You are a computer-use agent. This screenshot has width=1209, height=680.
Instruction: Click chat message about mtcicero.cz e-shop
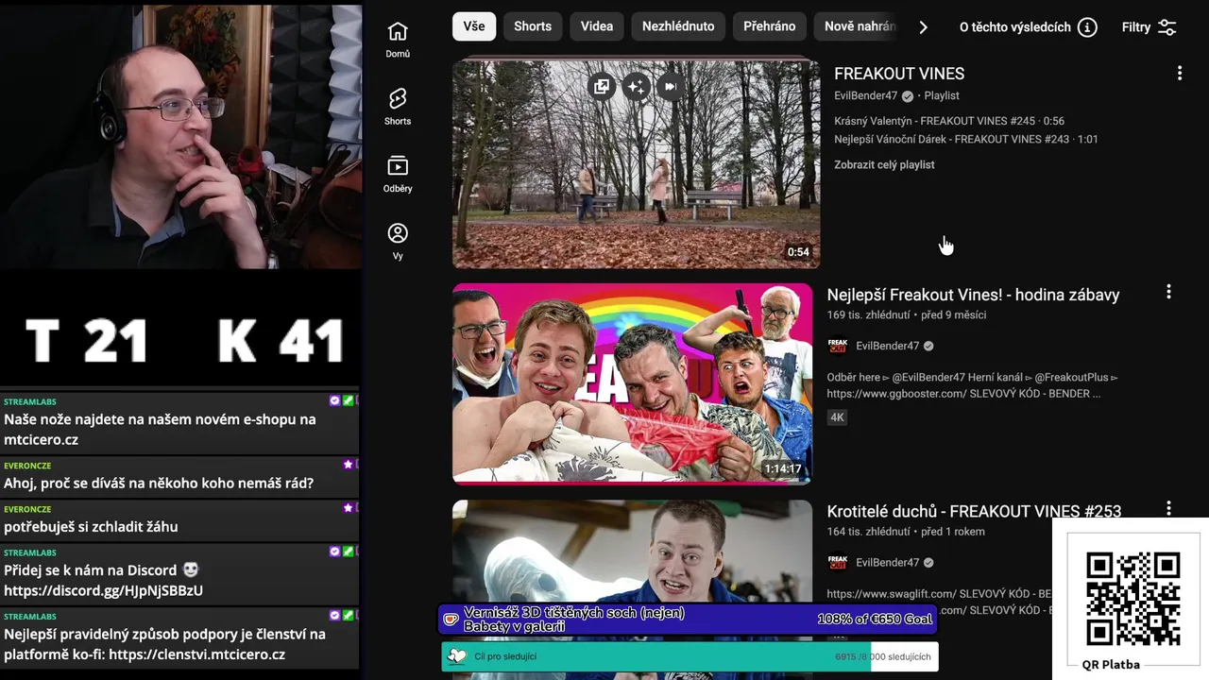pos(179,422)
